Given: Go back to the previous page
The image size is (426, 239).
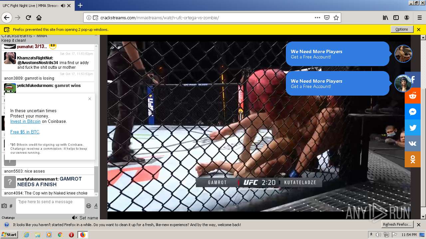Looking at the screenshot, I should 7,18.
